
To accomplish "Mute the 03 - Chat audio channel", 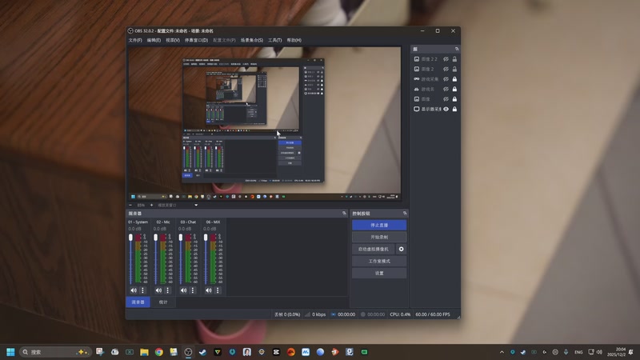I will point(183,290).
